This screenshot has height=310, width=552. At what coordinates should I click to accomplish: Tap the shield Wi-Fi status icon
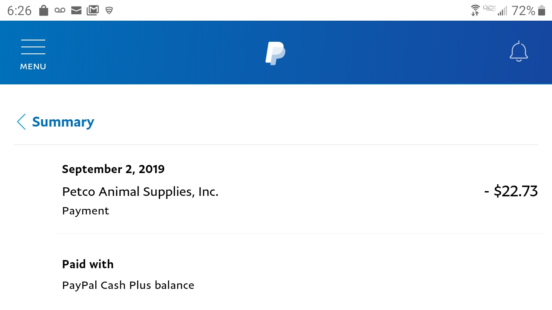(109, 10)
